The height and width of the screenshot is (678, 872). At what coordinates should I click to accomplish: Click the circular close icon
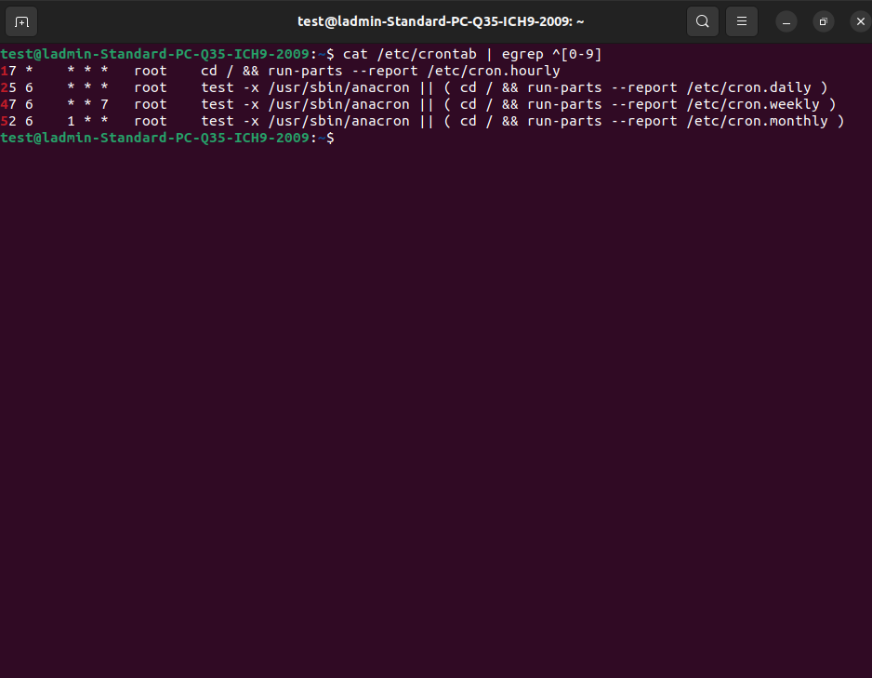(860, 20)
